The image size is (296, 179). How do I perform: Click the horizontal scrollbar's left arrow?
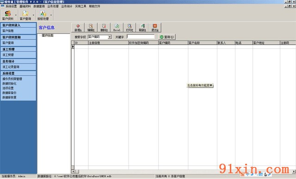(x=73, y=172)
